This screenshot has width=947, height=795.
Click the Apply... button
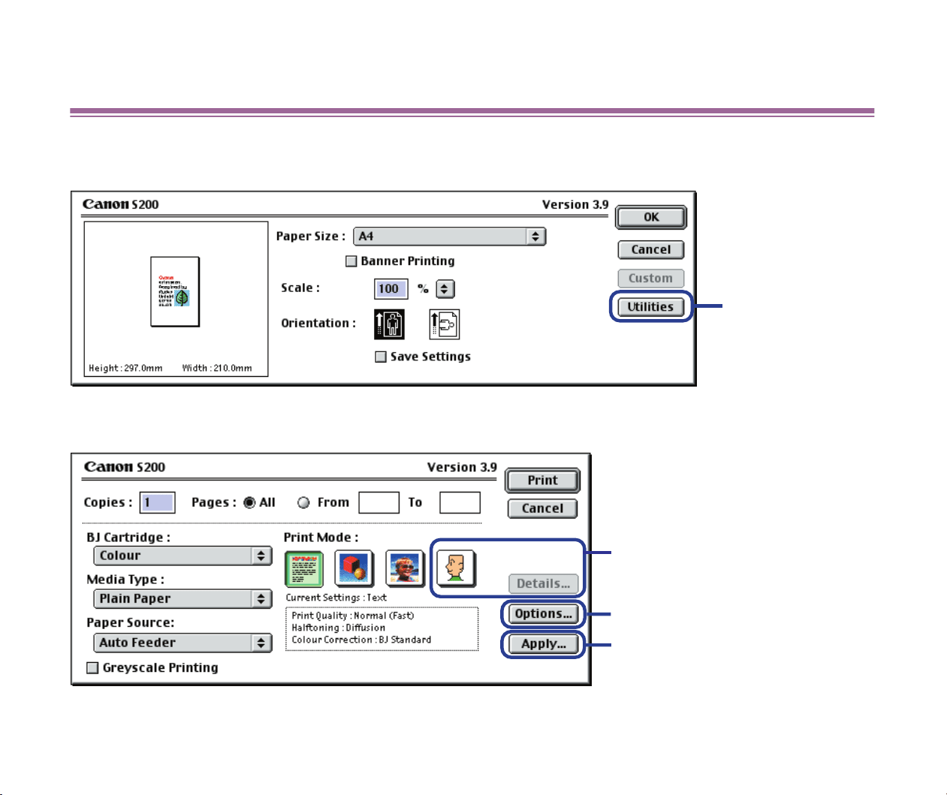coord(543,644)
